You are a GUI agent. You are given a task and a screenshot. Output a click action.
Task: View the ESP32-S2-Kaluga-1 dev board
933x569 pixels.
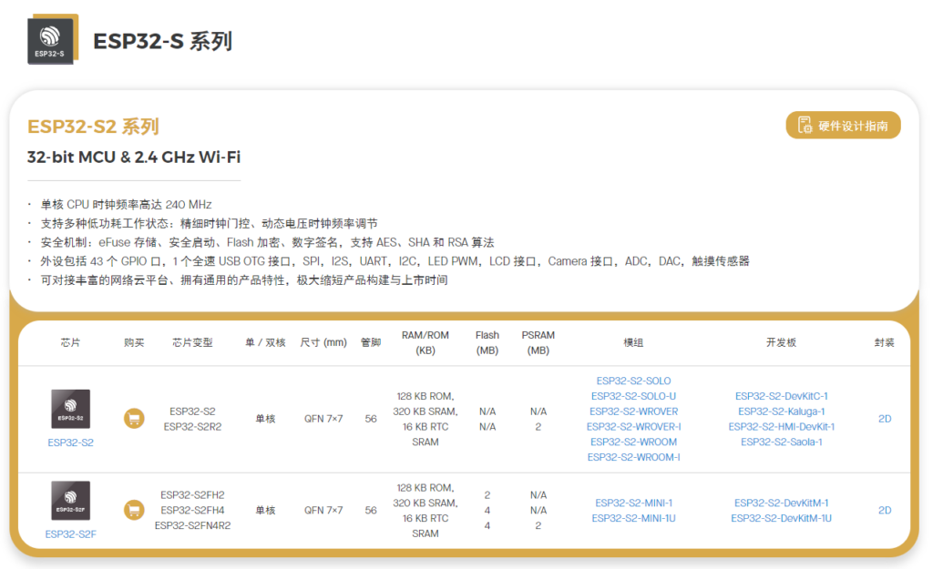[x=781, y=412]
